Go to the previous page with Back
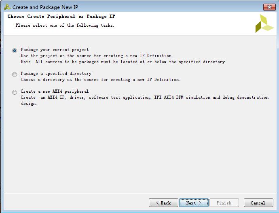Viewport: 279px width, 213px height. [163, 203]
